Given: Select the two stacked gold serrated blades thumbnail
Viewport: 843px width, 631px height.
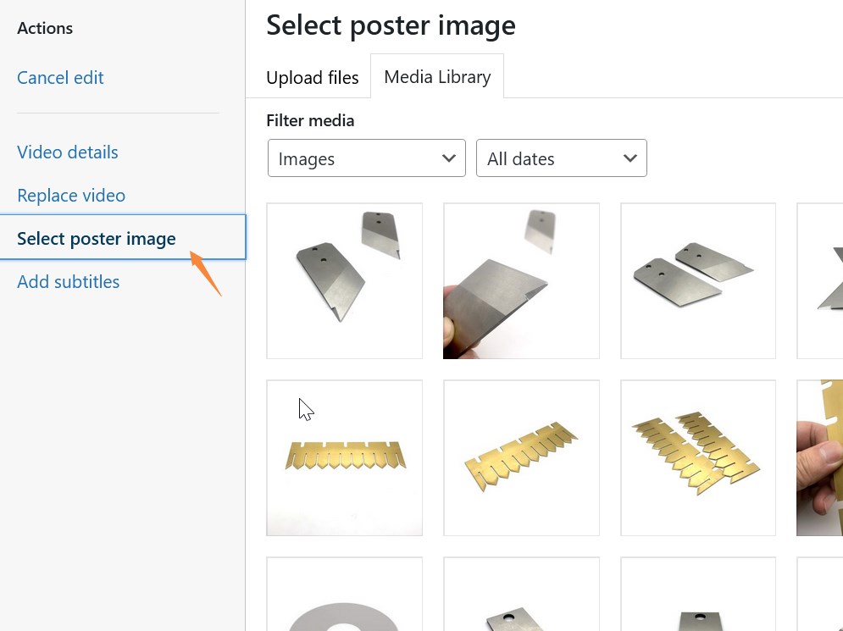Looking at the screenshot, I should [698, 457].
